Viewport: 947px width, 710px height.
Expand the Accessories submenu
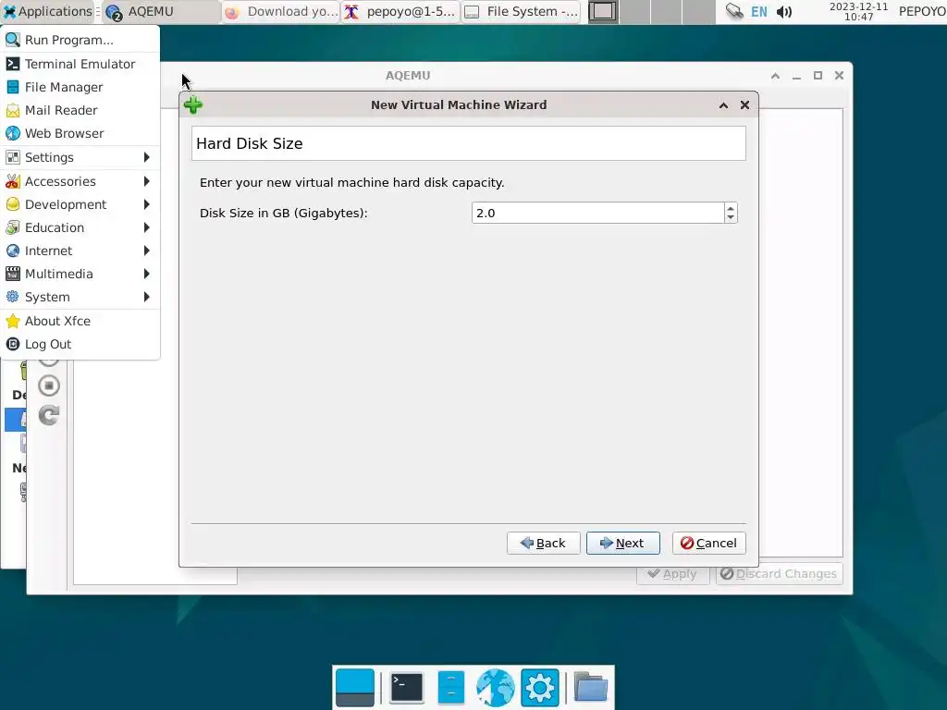(x=80, y=181)
